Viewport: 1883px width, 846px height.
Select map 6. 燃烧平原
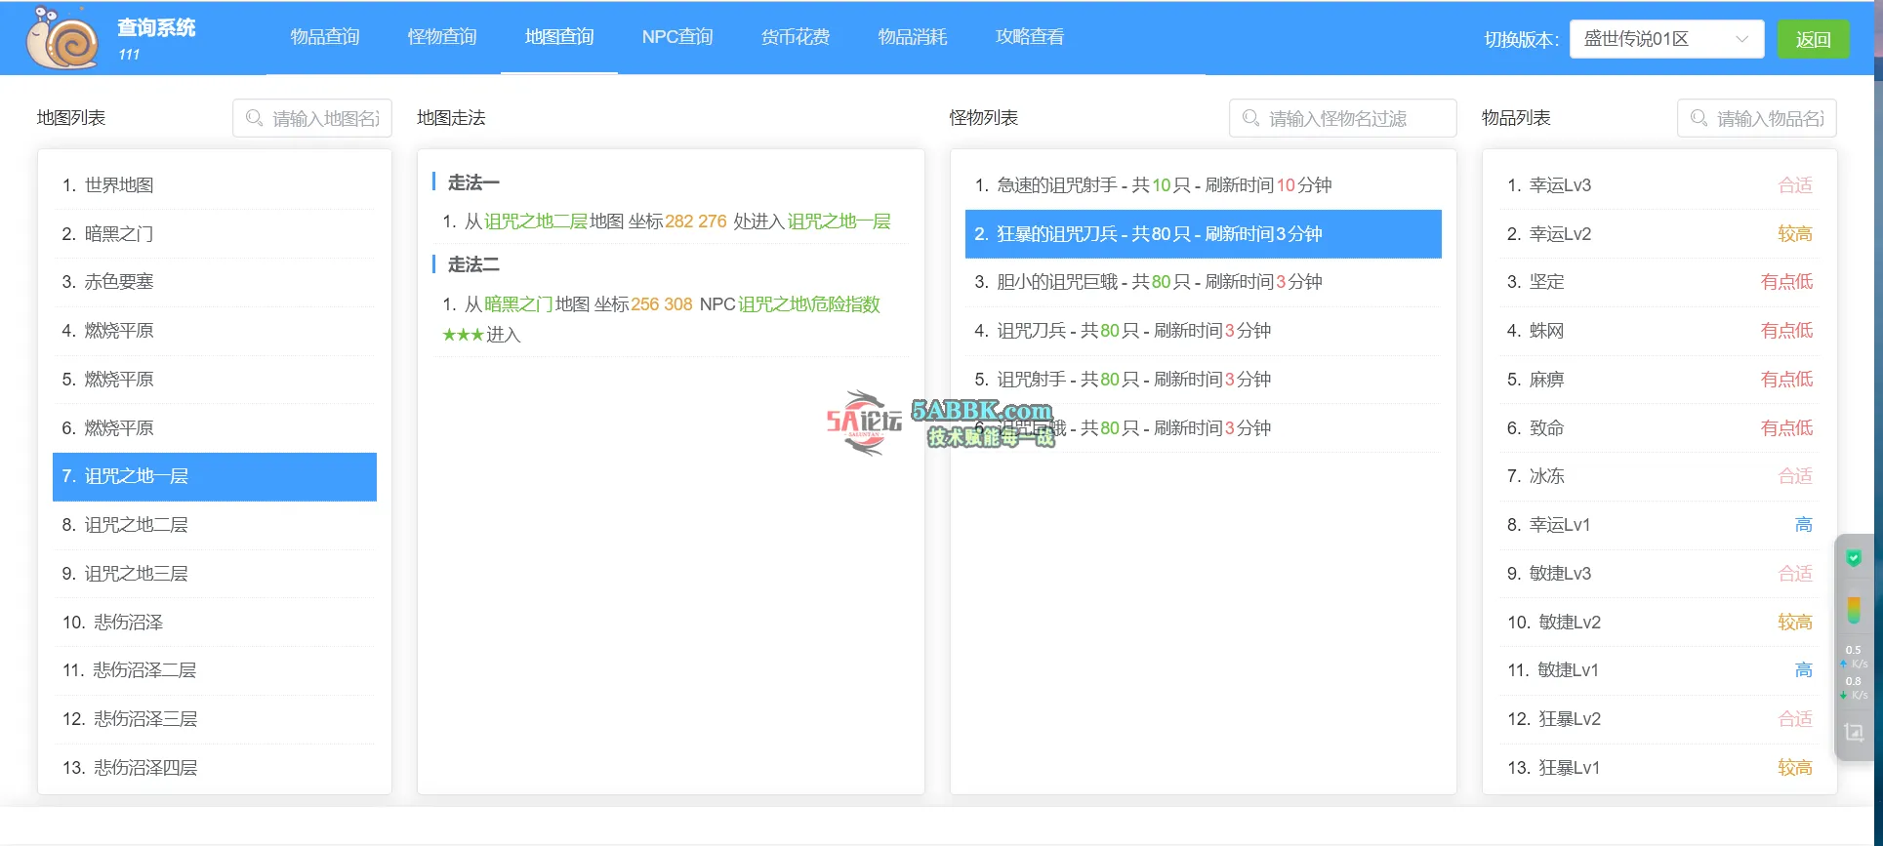[215, 428]
